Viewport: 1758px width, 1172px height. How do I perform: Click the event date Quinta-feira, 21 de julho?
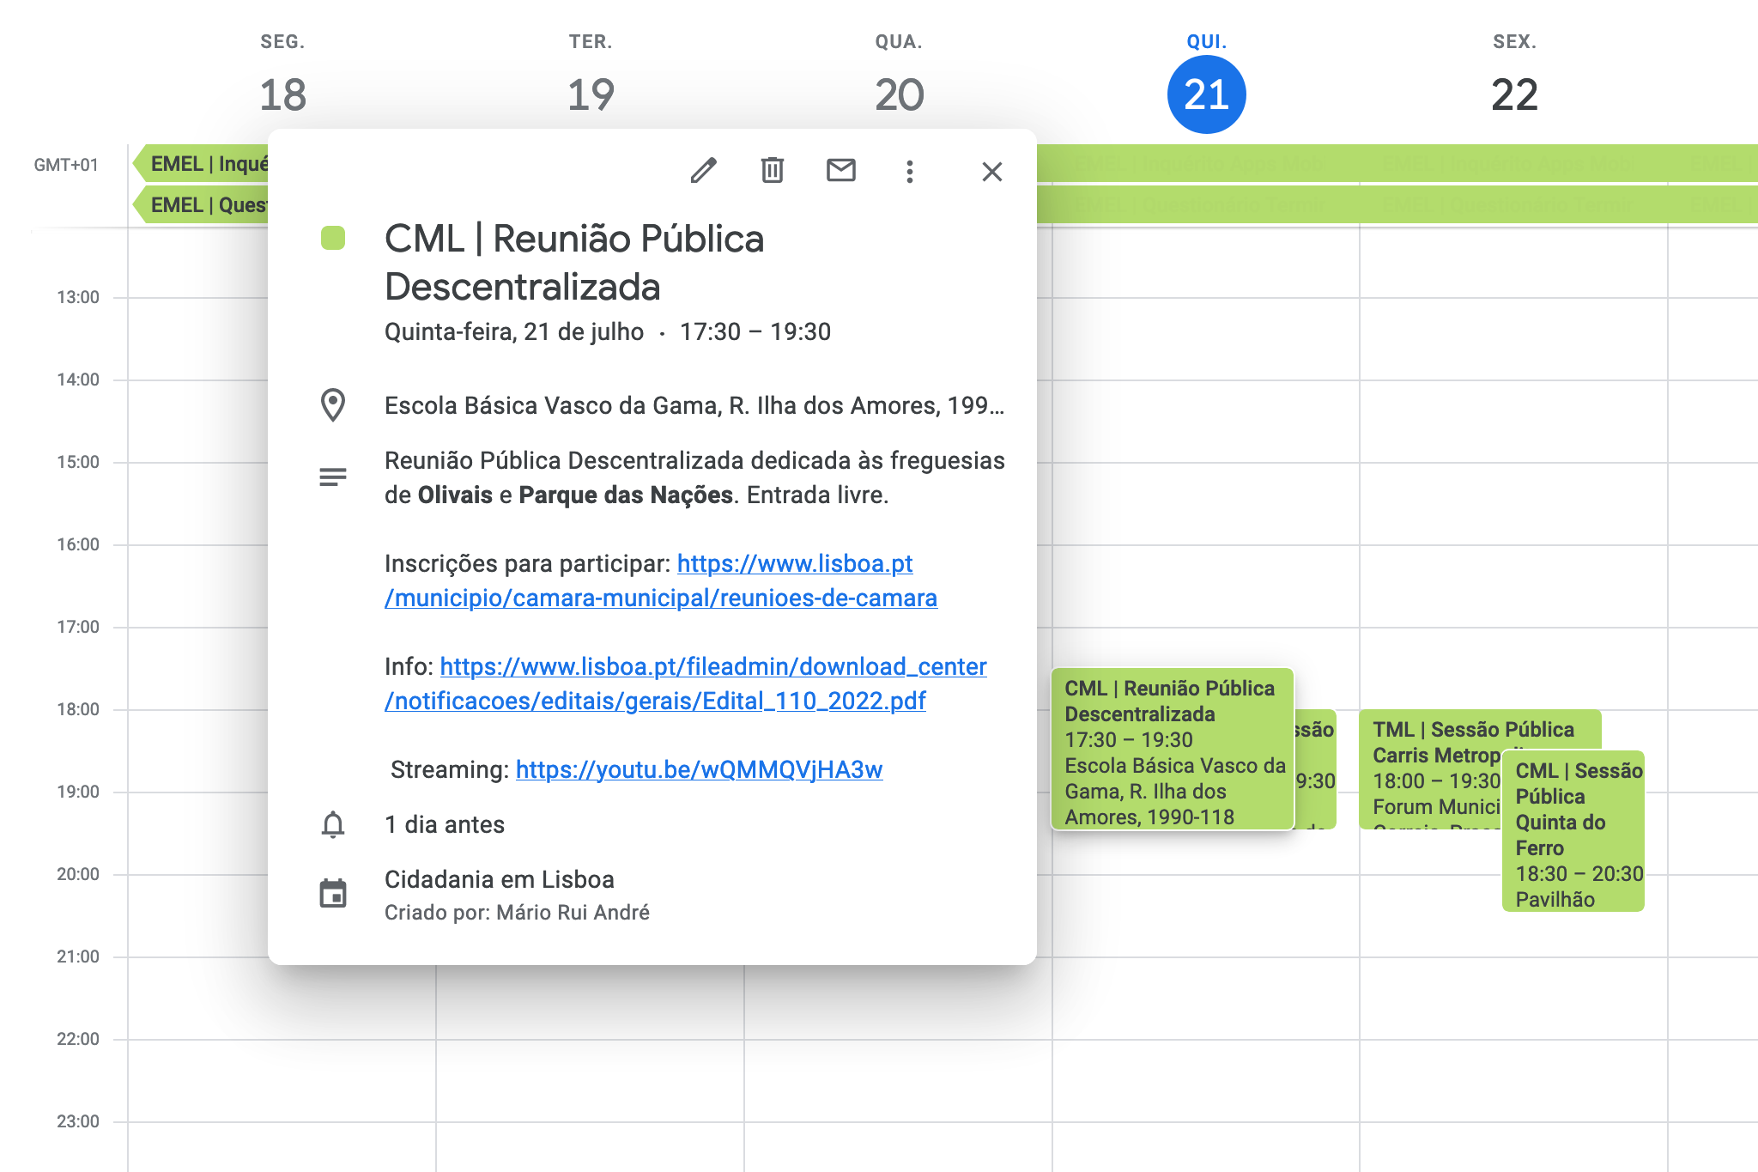(x=514, y=332)
